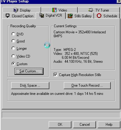The image size is (121, 130).
Task: Open the Set Custom settings dialog
Action: pos(29,71)
